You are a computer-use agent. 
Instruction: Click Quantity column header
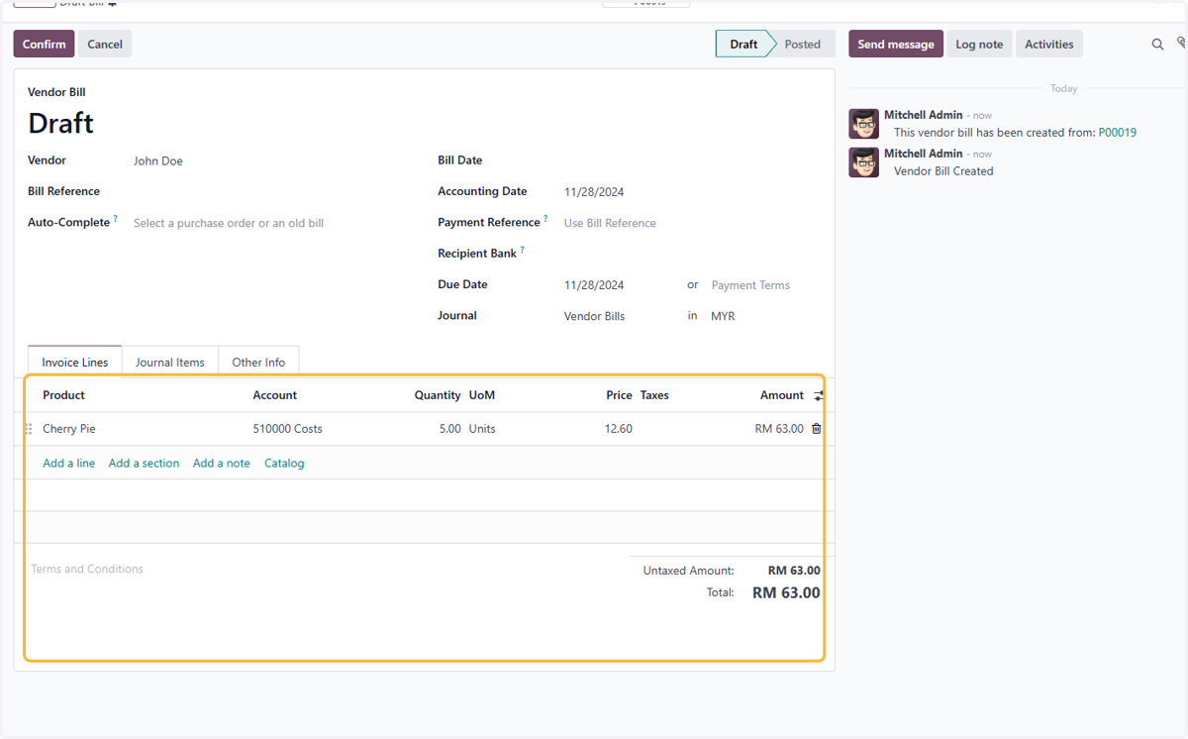[438, 395]
